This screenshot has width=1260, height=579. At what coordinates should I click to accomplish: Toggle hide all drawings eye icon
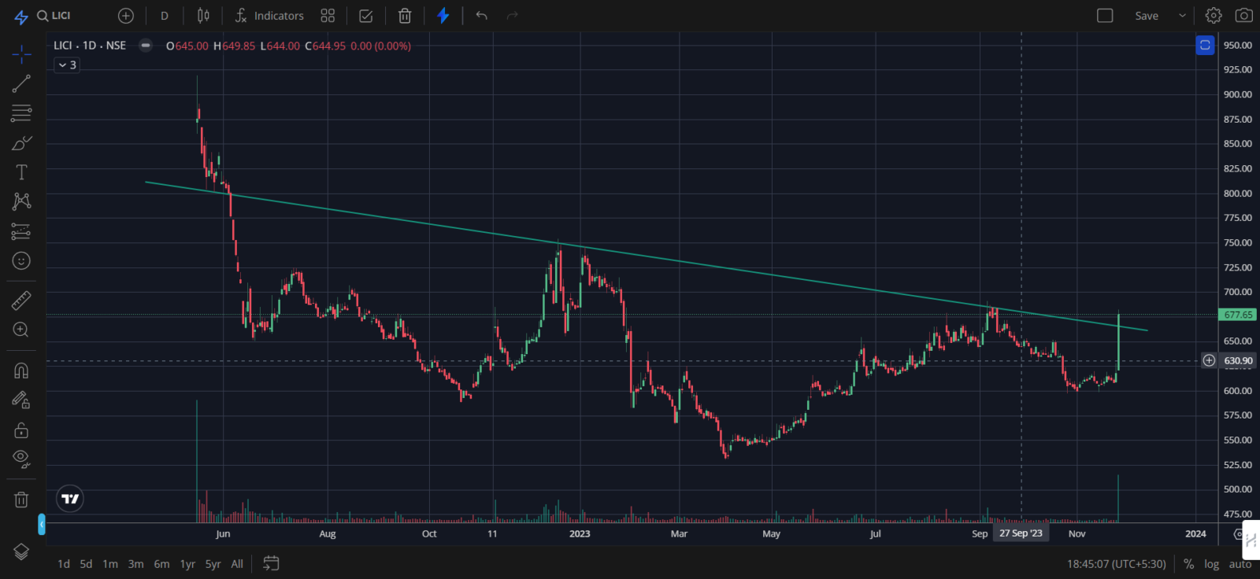tap(21, 459)
